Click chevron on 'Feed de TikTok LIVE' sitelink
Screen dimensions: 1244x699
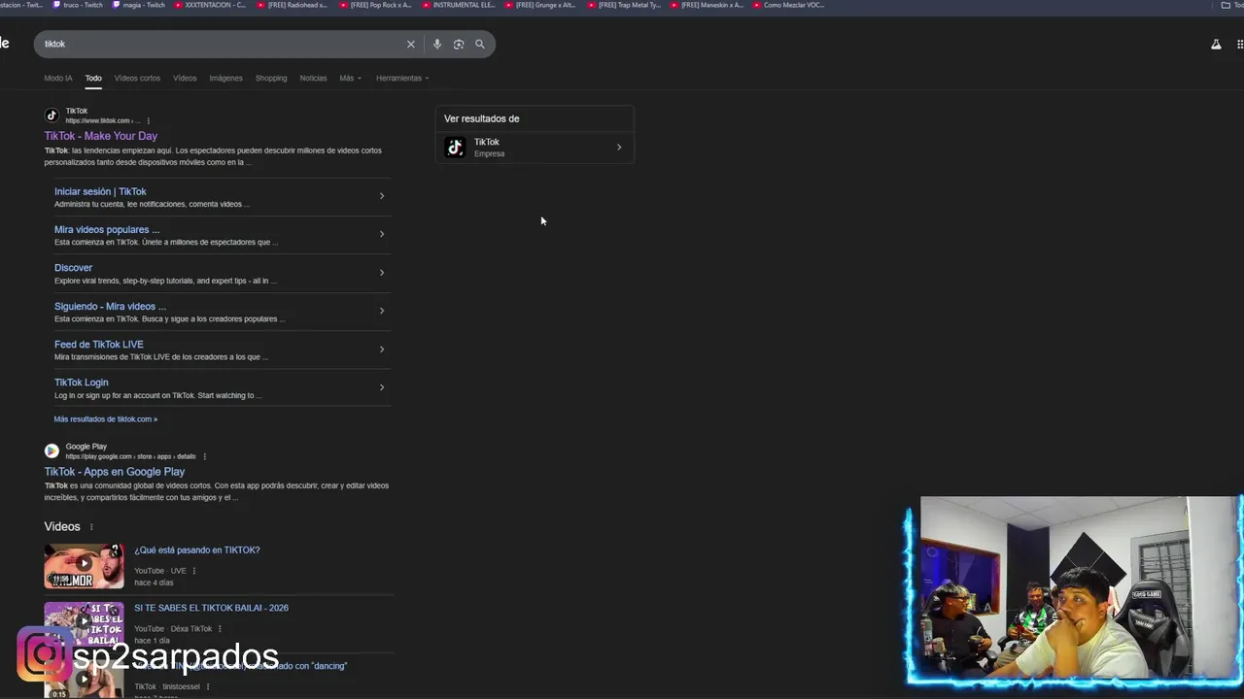(x=381, y=349)
